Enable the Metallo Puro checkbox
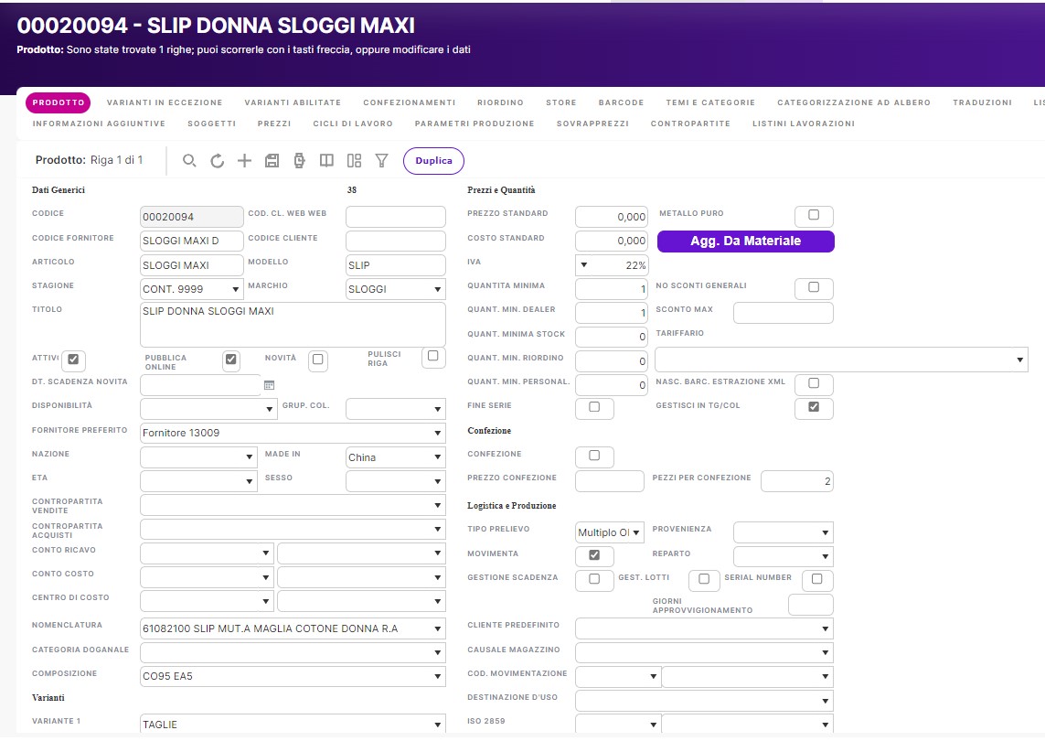1045x741 pixels. (x=814, y=216)
